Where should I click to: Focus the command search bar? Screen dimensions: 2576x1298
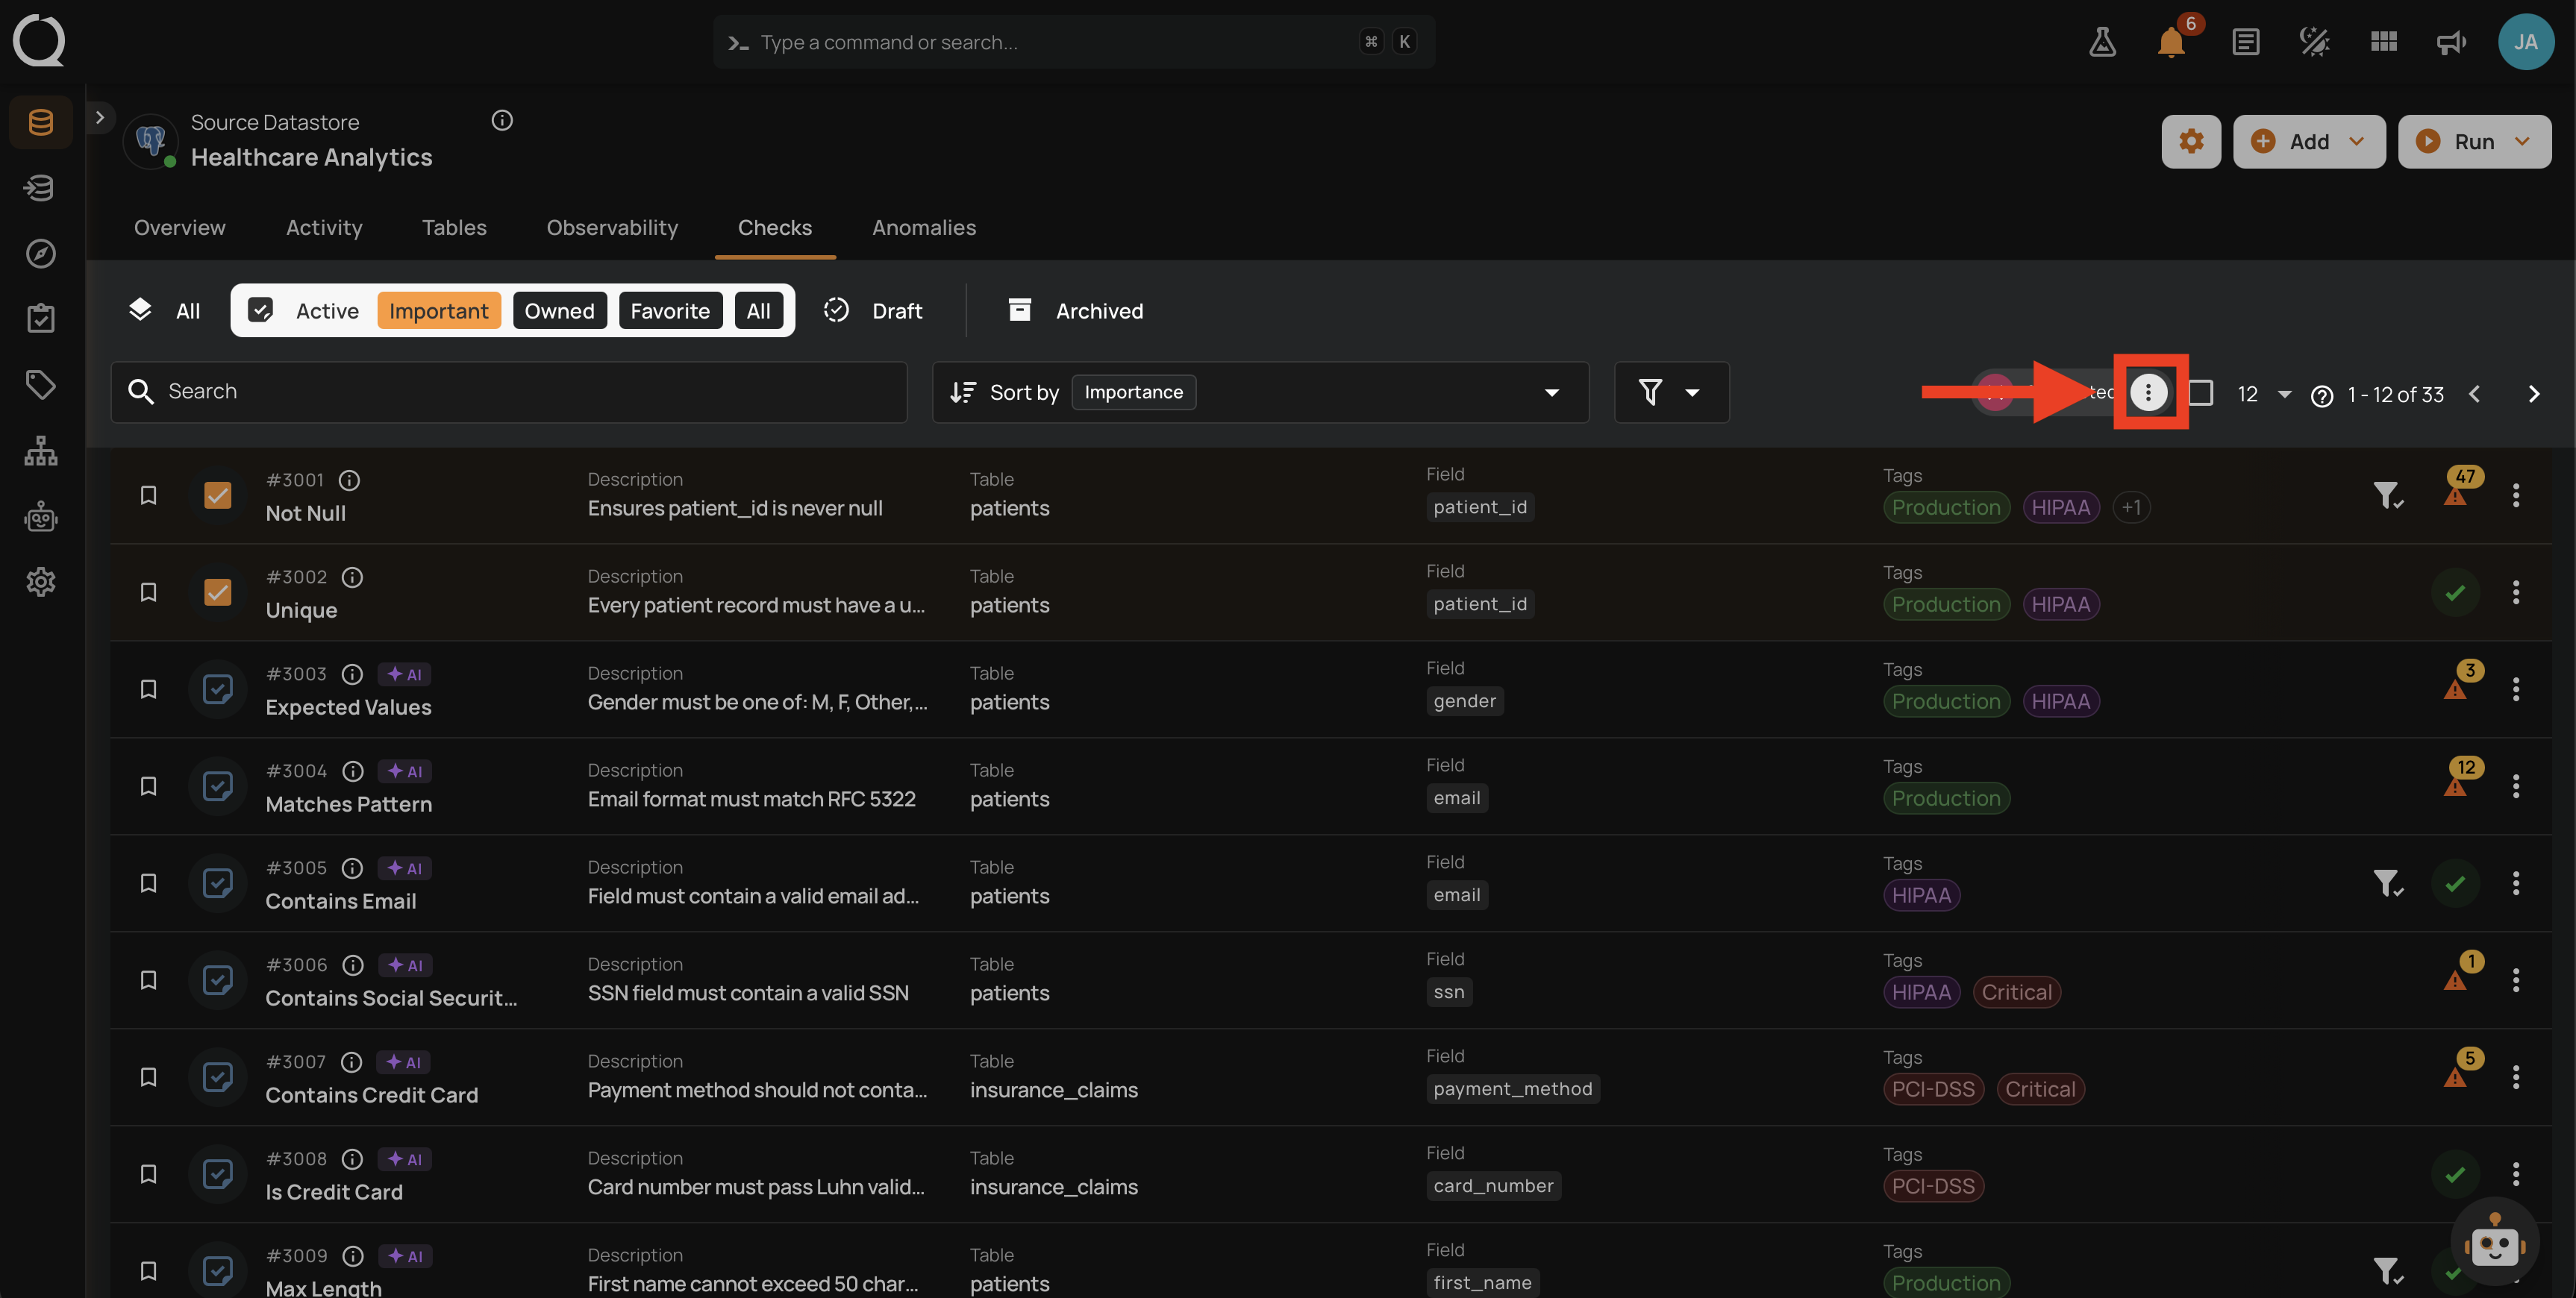pyautogui.click(x=1074, y=42)
